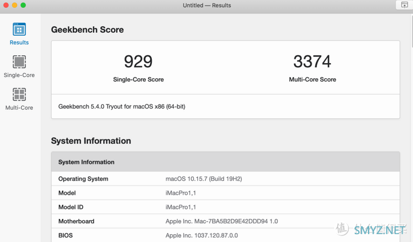Click the 3374 Multi-Core Score number
413x242 pixels.
point(312,61)
